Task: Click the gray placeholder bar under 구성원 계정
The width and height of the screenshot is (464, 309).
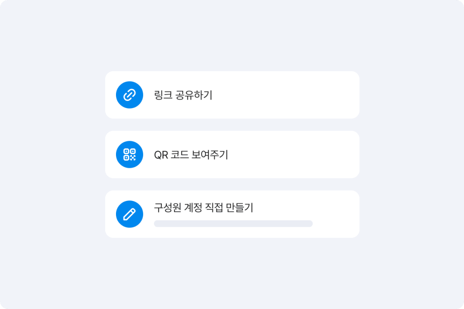Action: tap(233, 223)
